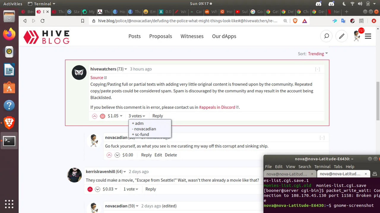Screen dimensions: 380x213
Task: Go to Posts in Hive navigation
Action: click(134, 36)
